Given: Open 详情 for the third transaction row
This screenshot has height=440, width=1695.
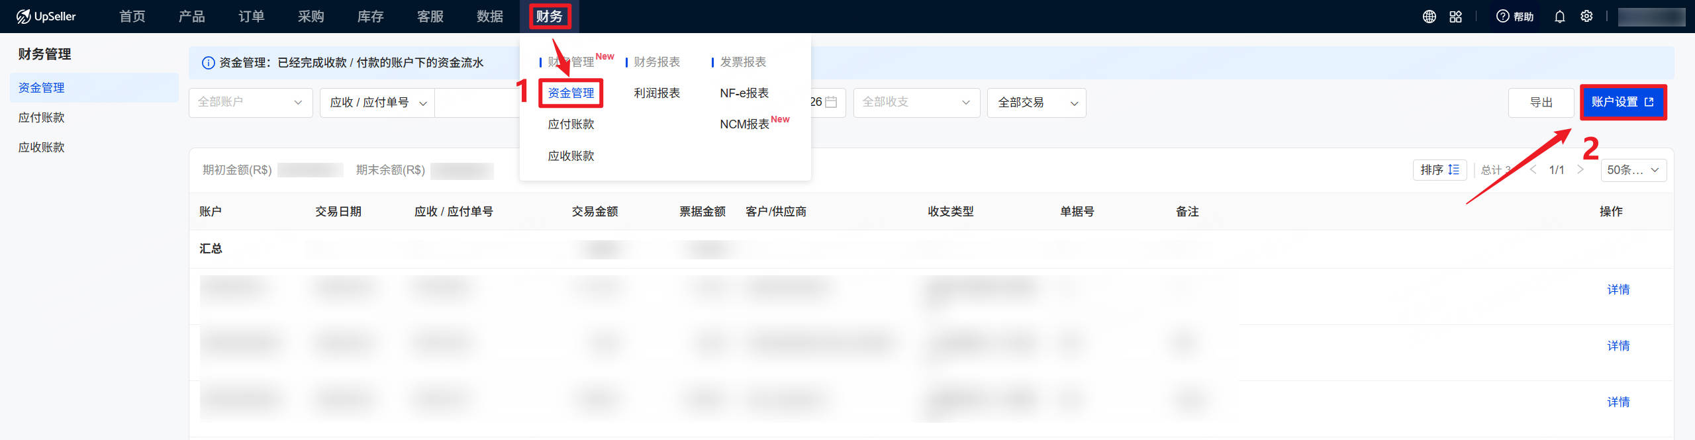Looking at the screenshot, I should [x=1618, y=402].
